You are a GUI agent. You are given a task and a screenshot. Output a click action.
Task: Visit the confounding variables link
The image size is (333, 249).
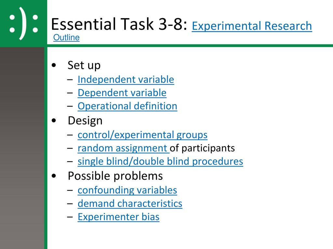[127, 190]
